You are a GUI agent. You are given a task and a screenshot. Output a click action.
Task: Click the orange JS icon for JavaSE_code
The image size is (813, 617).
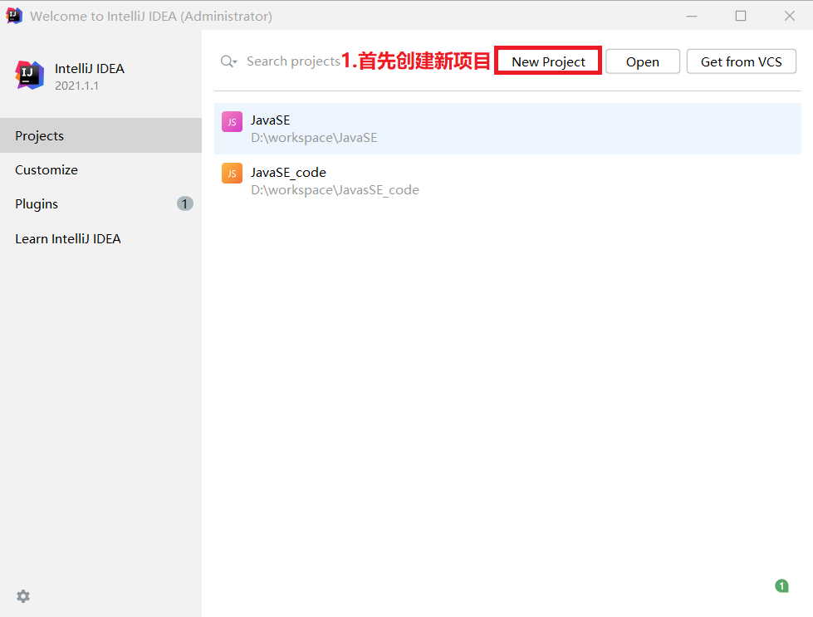coord(232,174)
